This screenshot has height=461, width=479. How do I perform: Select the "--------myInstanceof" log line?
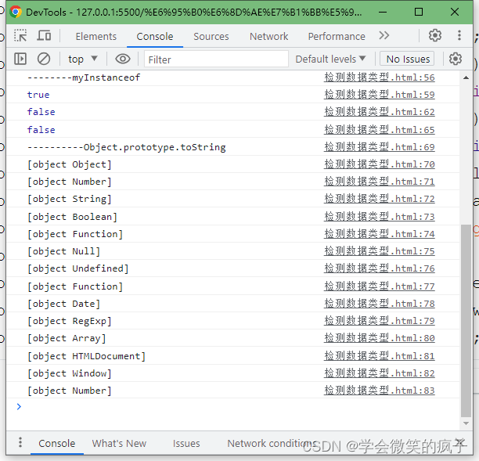click(x=84, y=77)
